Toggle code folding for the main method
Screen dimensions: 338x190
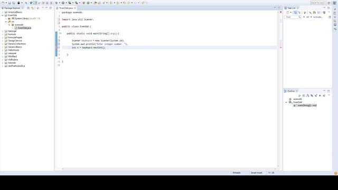pos(61,34)
